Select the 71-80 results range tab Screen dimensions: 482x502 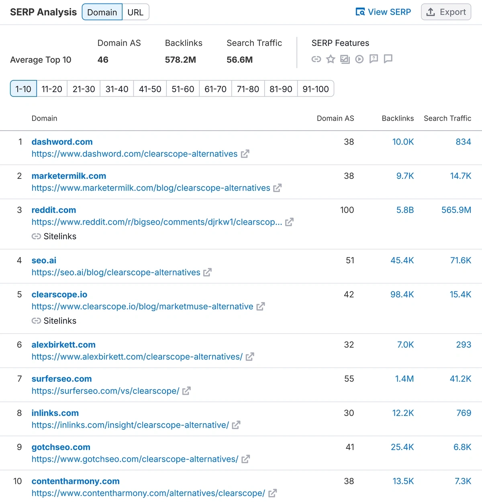point(248,89)
